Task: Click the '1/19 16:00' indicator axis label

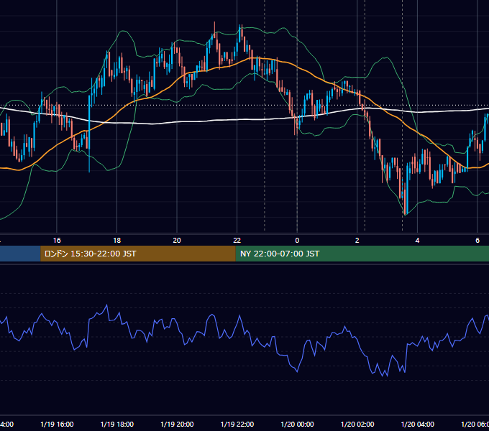Action: click(57, 425)
